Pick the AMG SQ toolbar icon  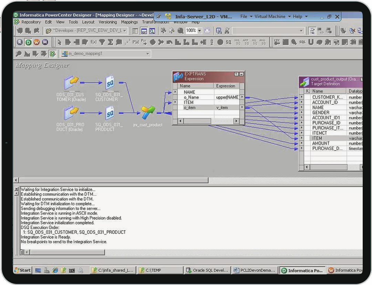coord(262,42)
